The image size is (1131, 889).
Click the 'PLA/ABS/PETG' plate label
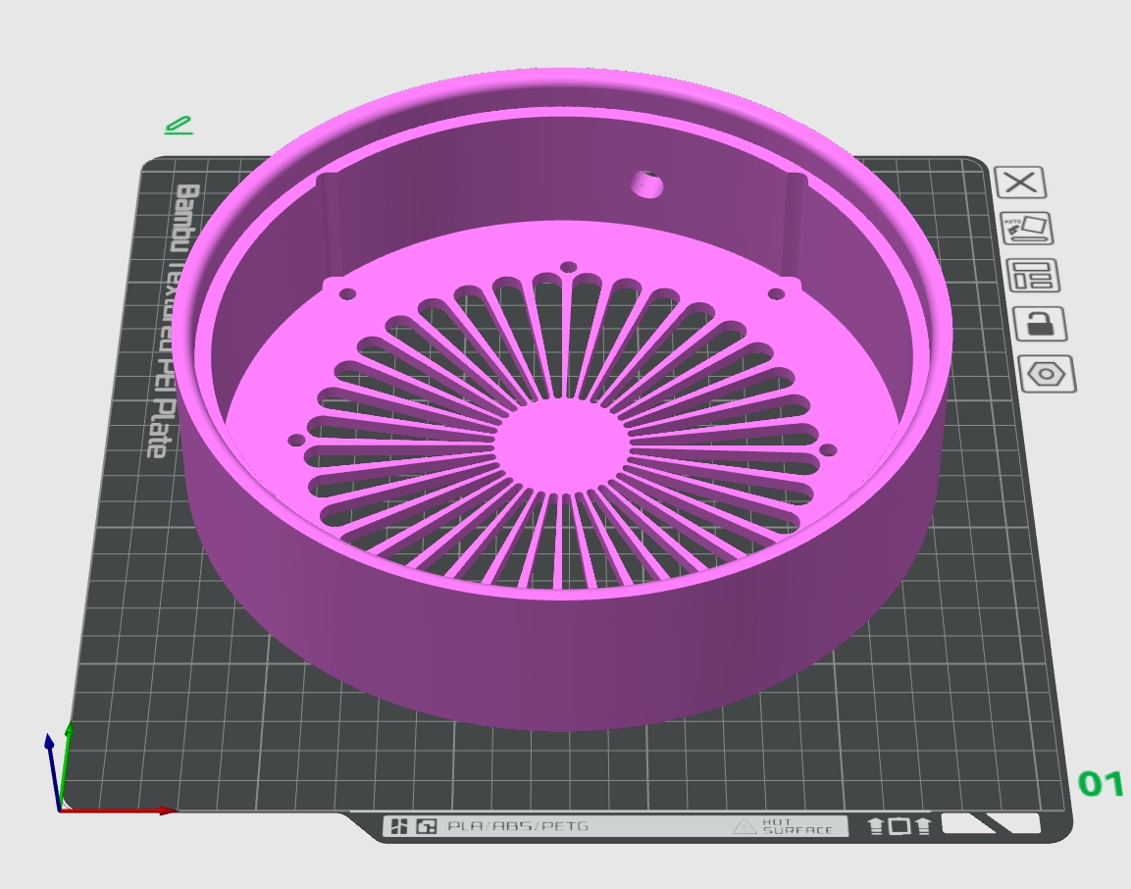(x=517, y=826)
